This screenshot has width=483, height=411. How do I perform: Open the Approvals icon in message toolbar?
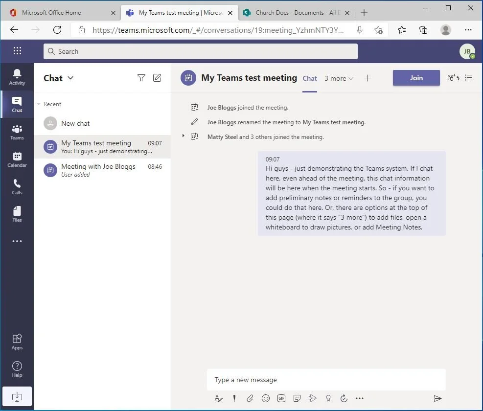pos(344,398)
